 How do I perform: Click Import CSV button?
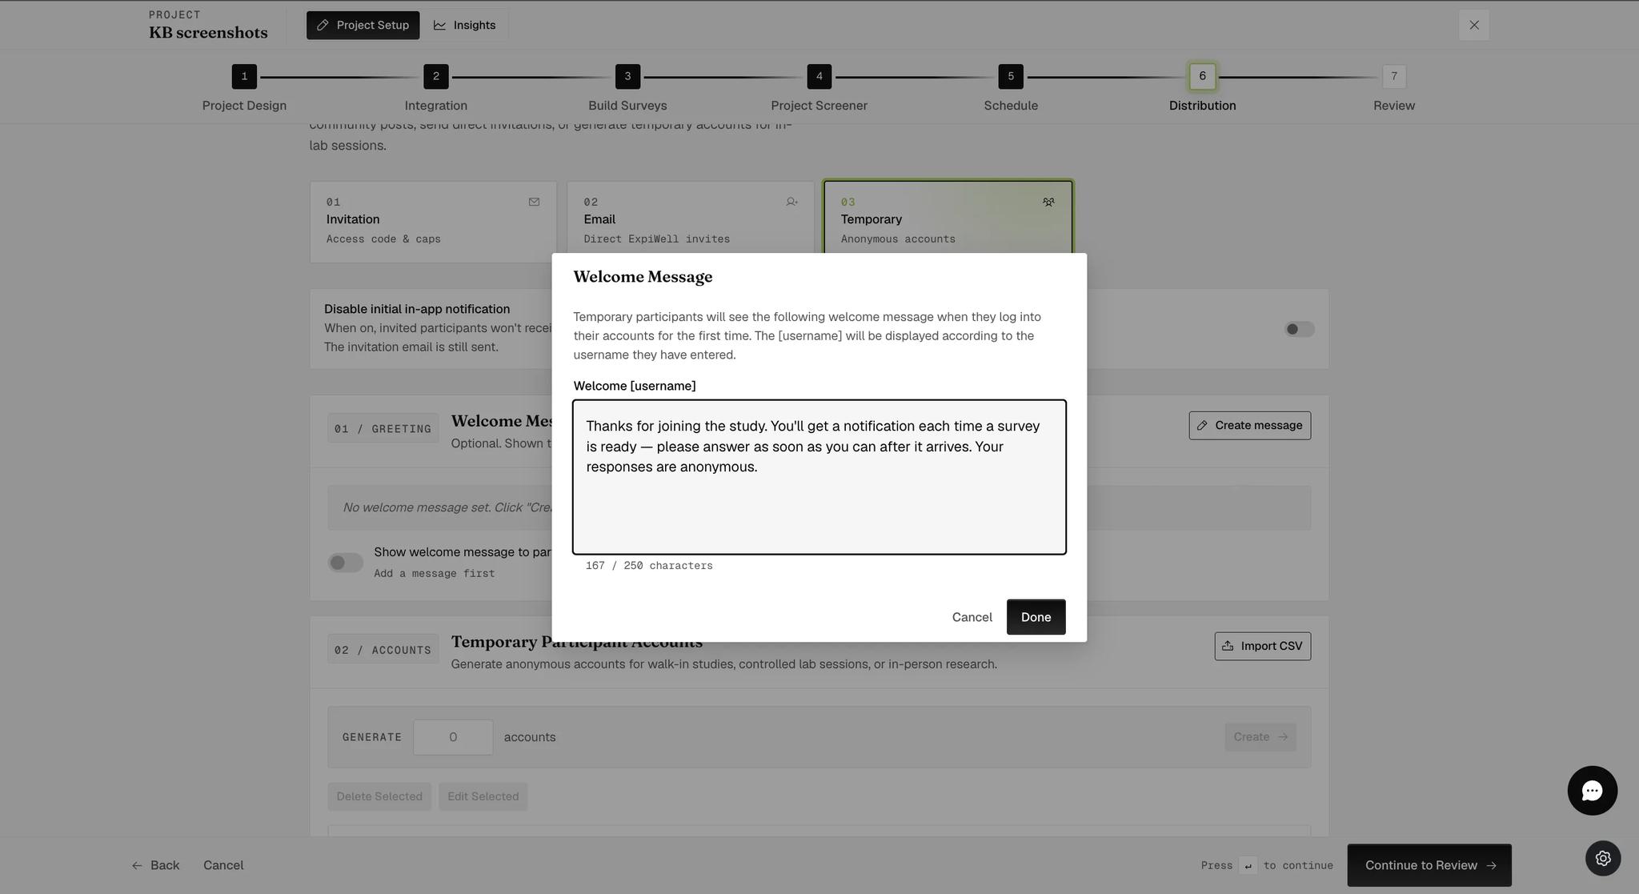1262,646
